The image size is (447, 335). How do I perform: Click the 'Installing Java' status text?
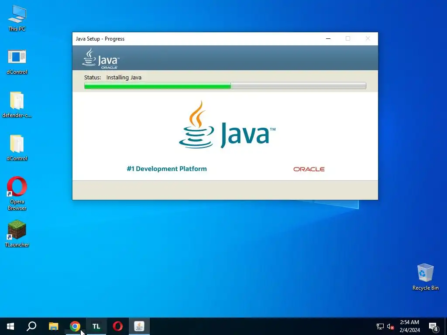pos(124,78)
